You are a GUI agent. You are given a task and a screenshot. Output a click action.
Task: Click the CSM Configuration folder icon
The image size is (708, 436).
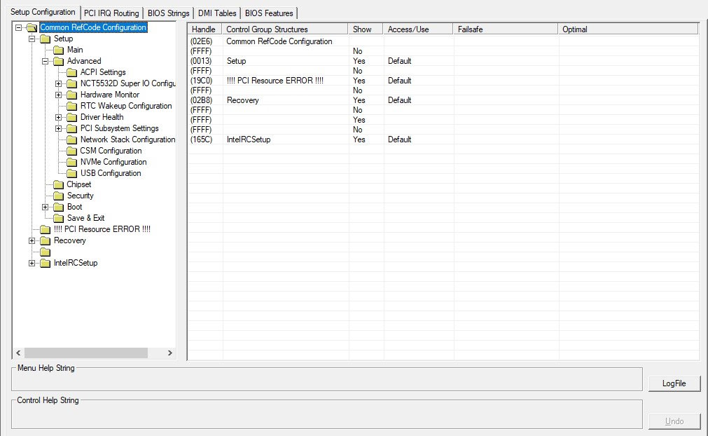[72, 151]
